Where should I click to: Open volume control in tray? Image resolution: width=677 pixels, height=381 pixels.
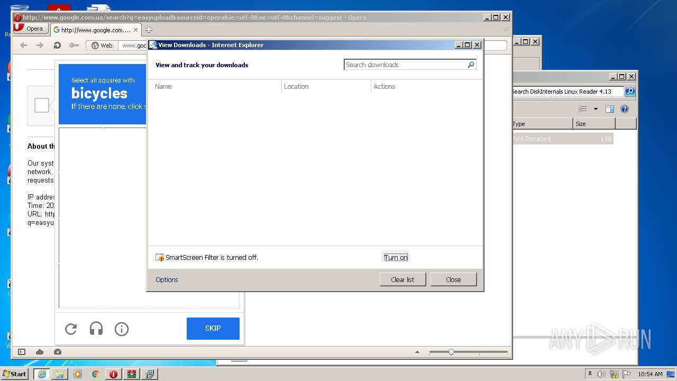(601, 374)
